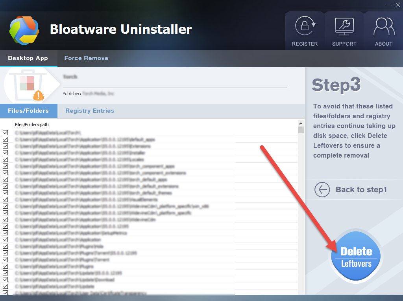Close the Bloatware Uninstaller window
The height and width of the screenshot is (301, 403).
tap(398, 5)
